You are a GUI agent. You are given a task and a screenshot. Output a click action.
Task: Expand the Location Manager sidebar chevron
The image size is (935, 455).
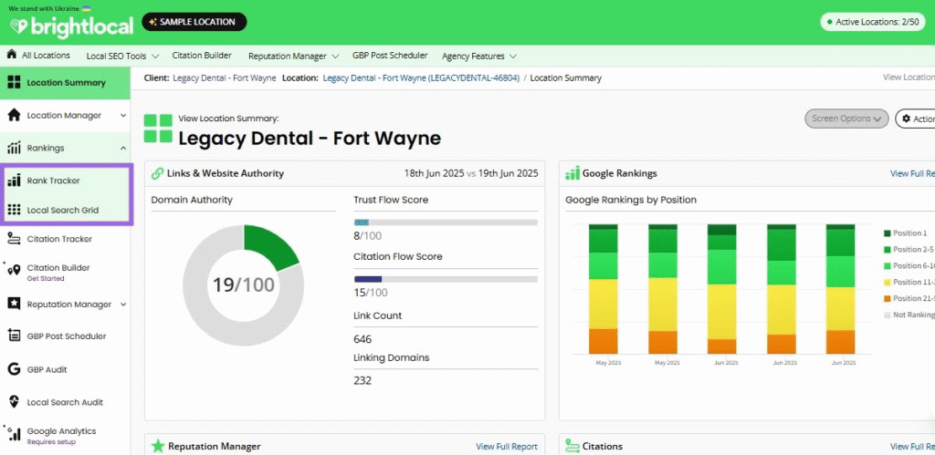coord(123,116)
